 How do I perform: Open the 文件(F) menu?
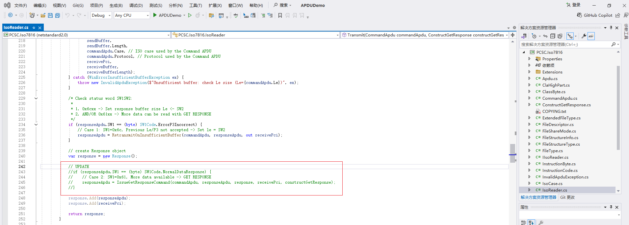coord(21,5)
